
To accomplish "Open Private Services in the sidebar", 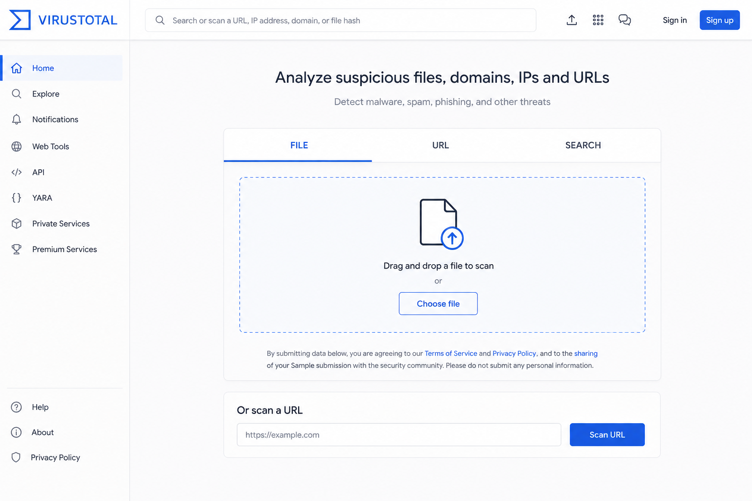I will point(62,224).
